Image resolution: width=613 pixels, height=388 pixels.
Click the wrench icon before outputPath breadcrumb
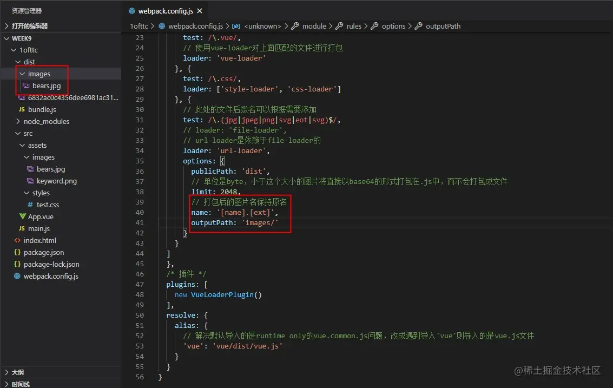coord(419,26)
